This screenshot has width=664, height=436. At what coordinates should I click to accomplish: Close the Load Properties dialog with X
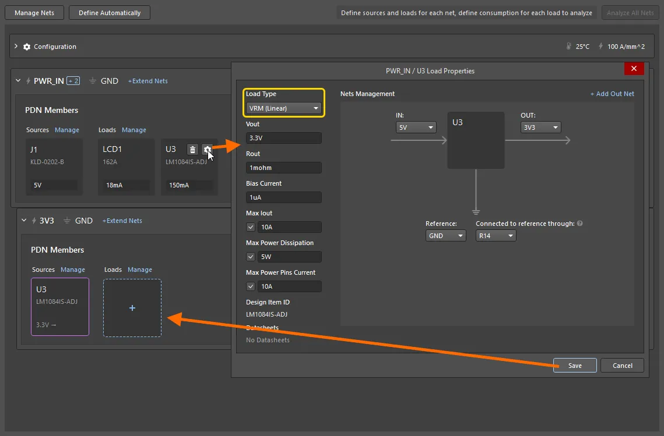(x=633, y=69)
